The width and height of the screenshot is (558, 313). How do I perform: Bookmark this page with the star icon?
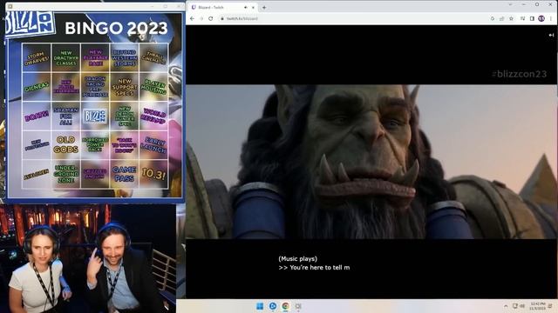coord(512,18)
